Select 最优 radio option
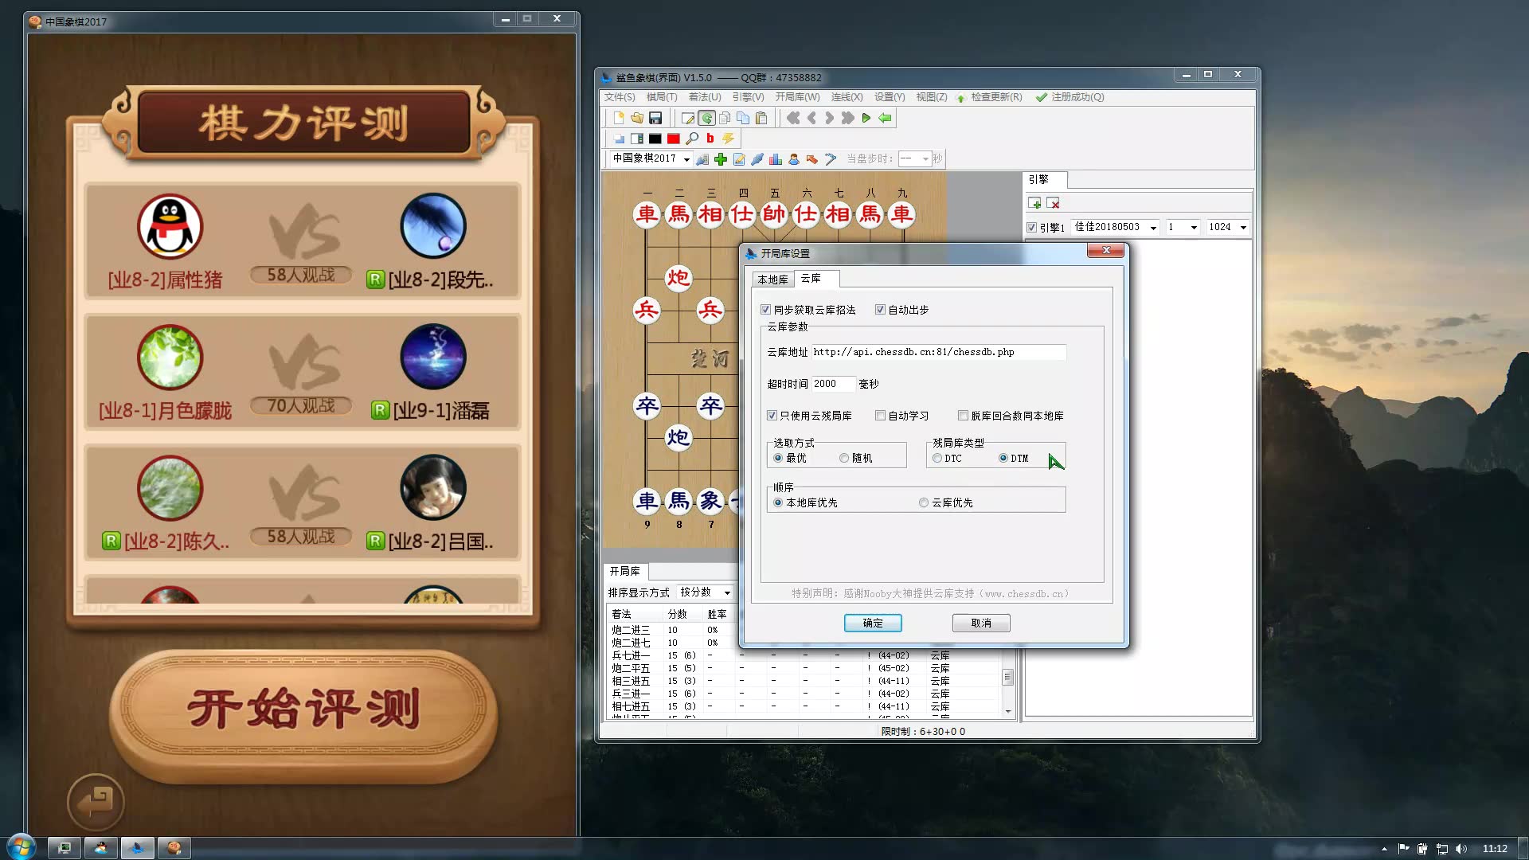 tap(778, 459)
